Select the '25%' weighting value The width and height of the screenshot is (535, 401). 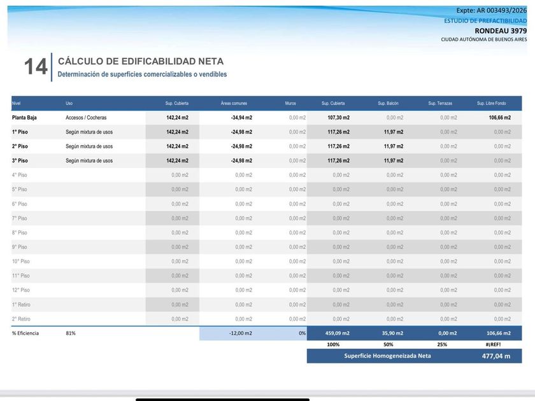coord(442,344)
